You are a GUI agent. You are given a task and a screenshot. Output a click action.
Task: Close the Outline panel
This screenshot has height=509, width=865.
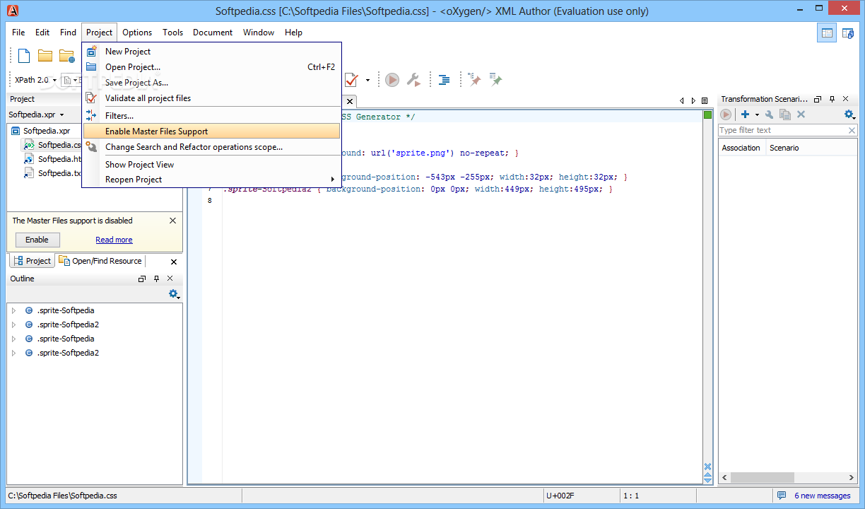click(x=170, y=279)
